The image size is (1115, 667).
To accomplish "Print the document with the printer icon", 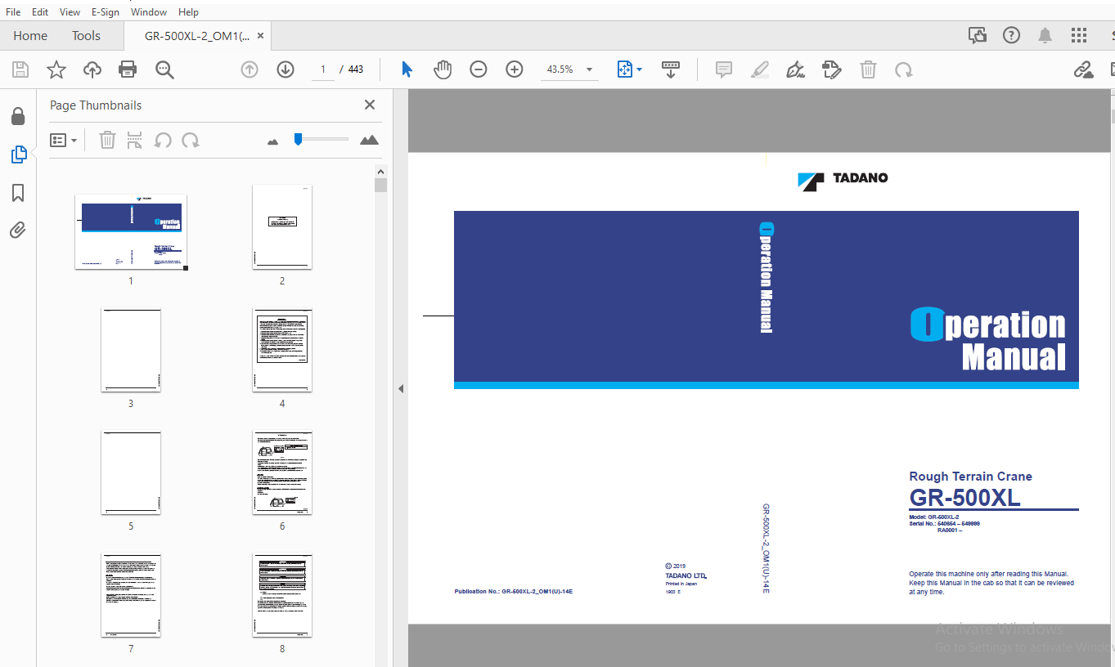I will 128,69.
